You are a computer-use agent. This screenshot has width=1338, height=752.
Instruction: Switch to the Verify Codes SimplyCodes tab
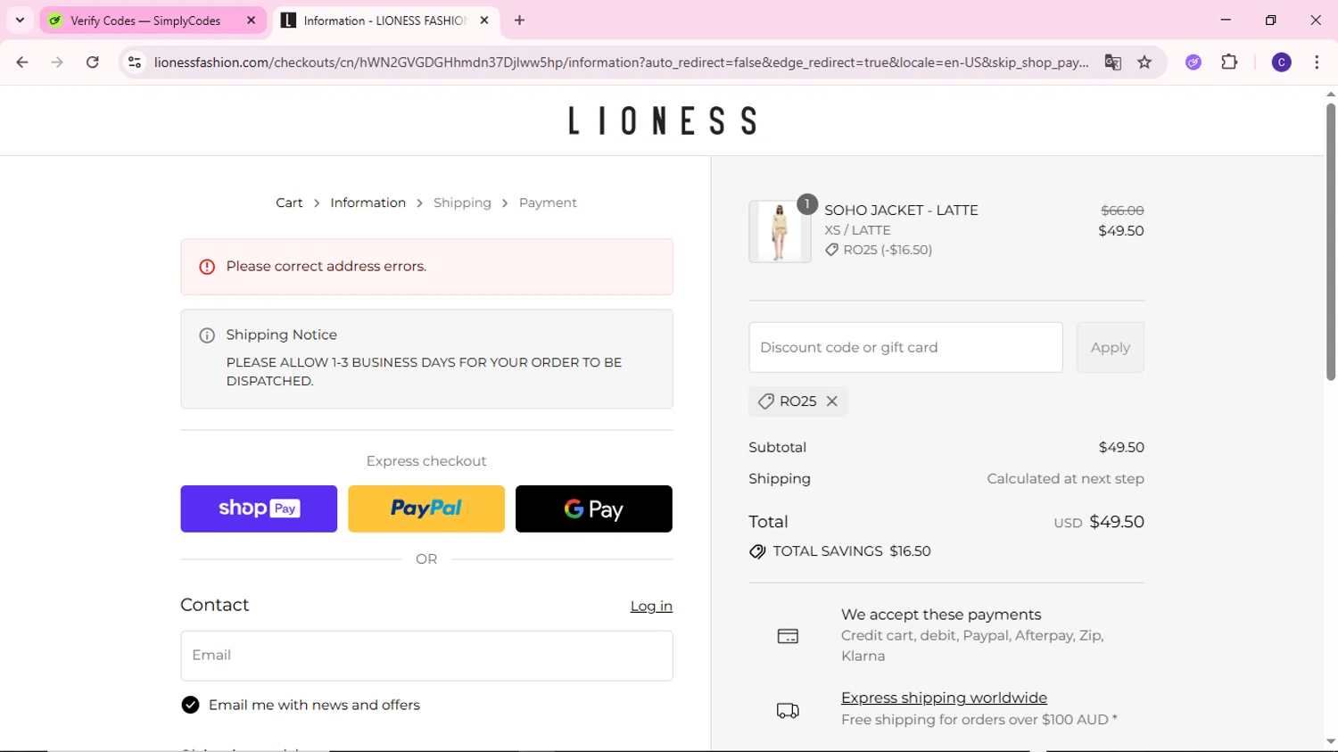point(145,21)
